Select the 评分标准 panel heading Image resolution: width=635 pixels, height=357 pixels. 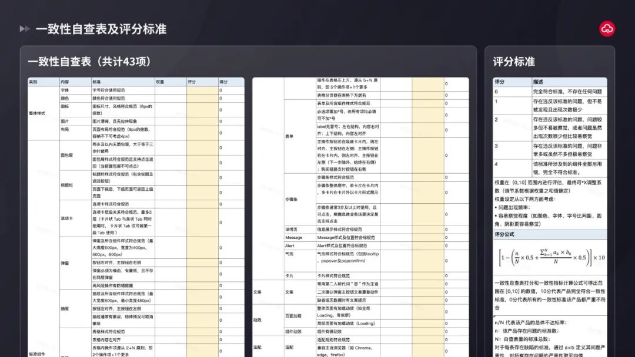[514, 62]
